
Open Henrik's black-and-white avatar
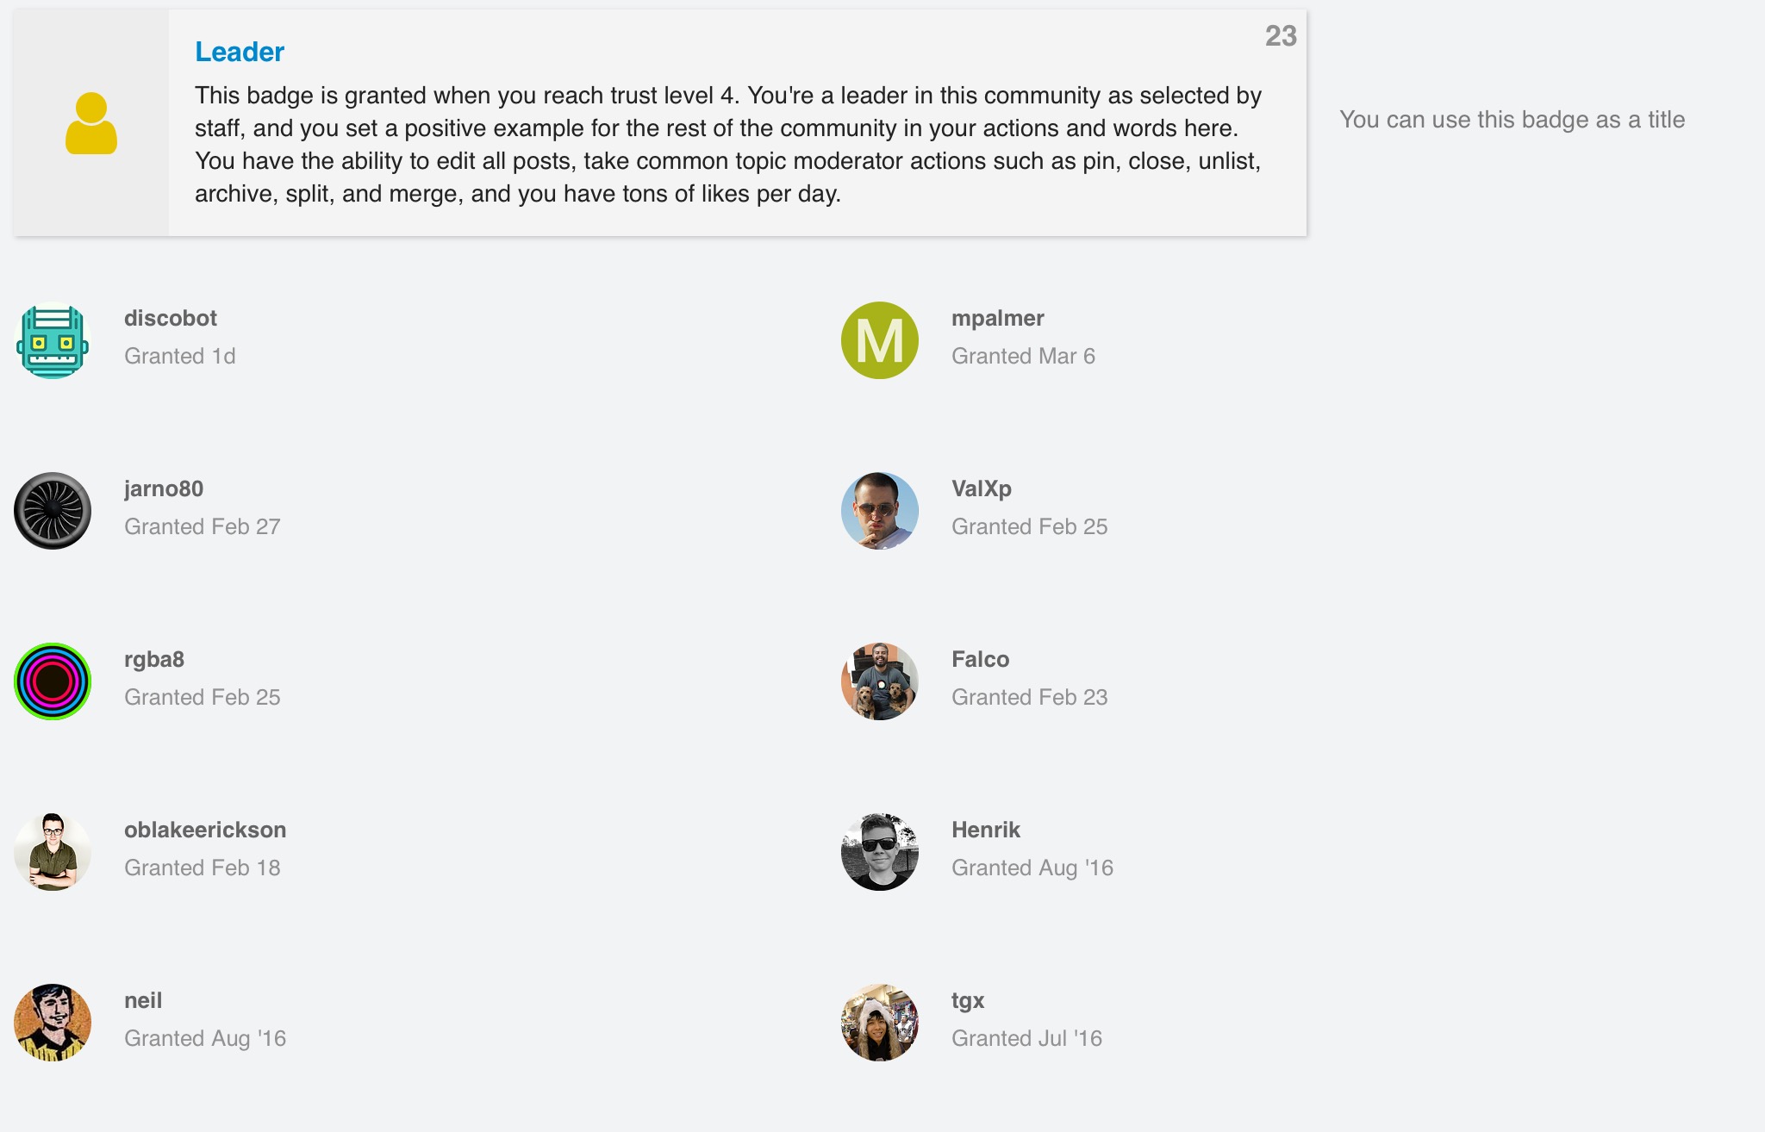(879, 852)
